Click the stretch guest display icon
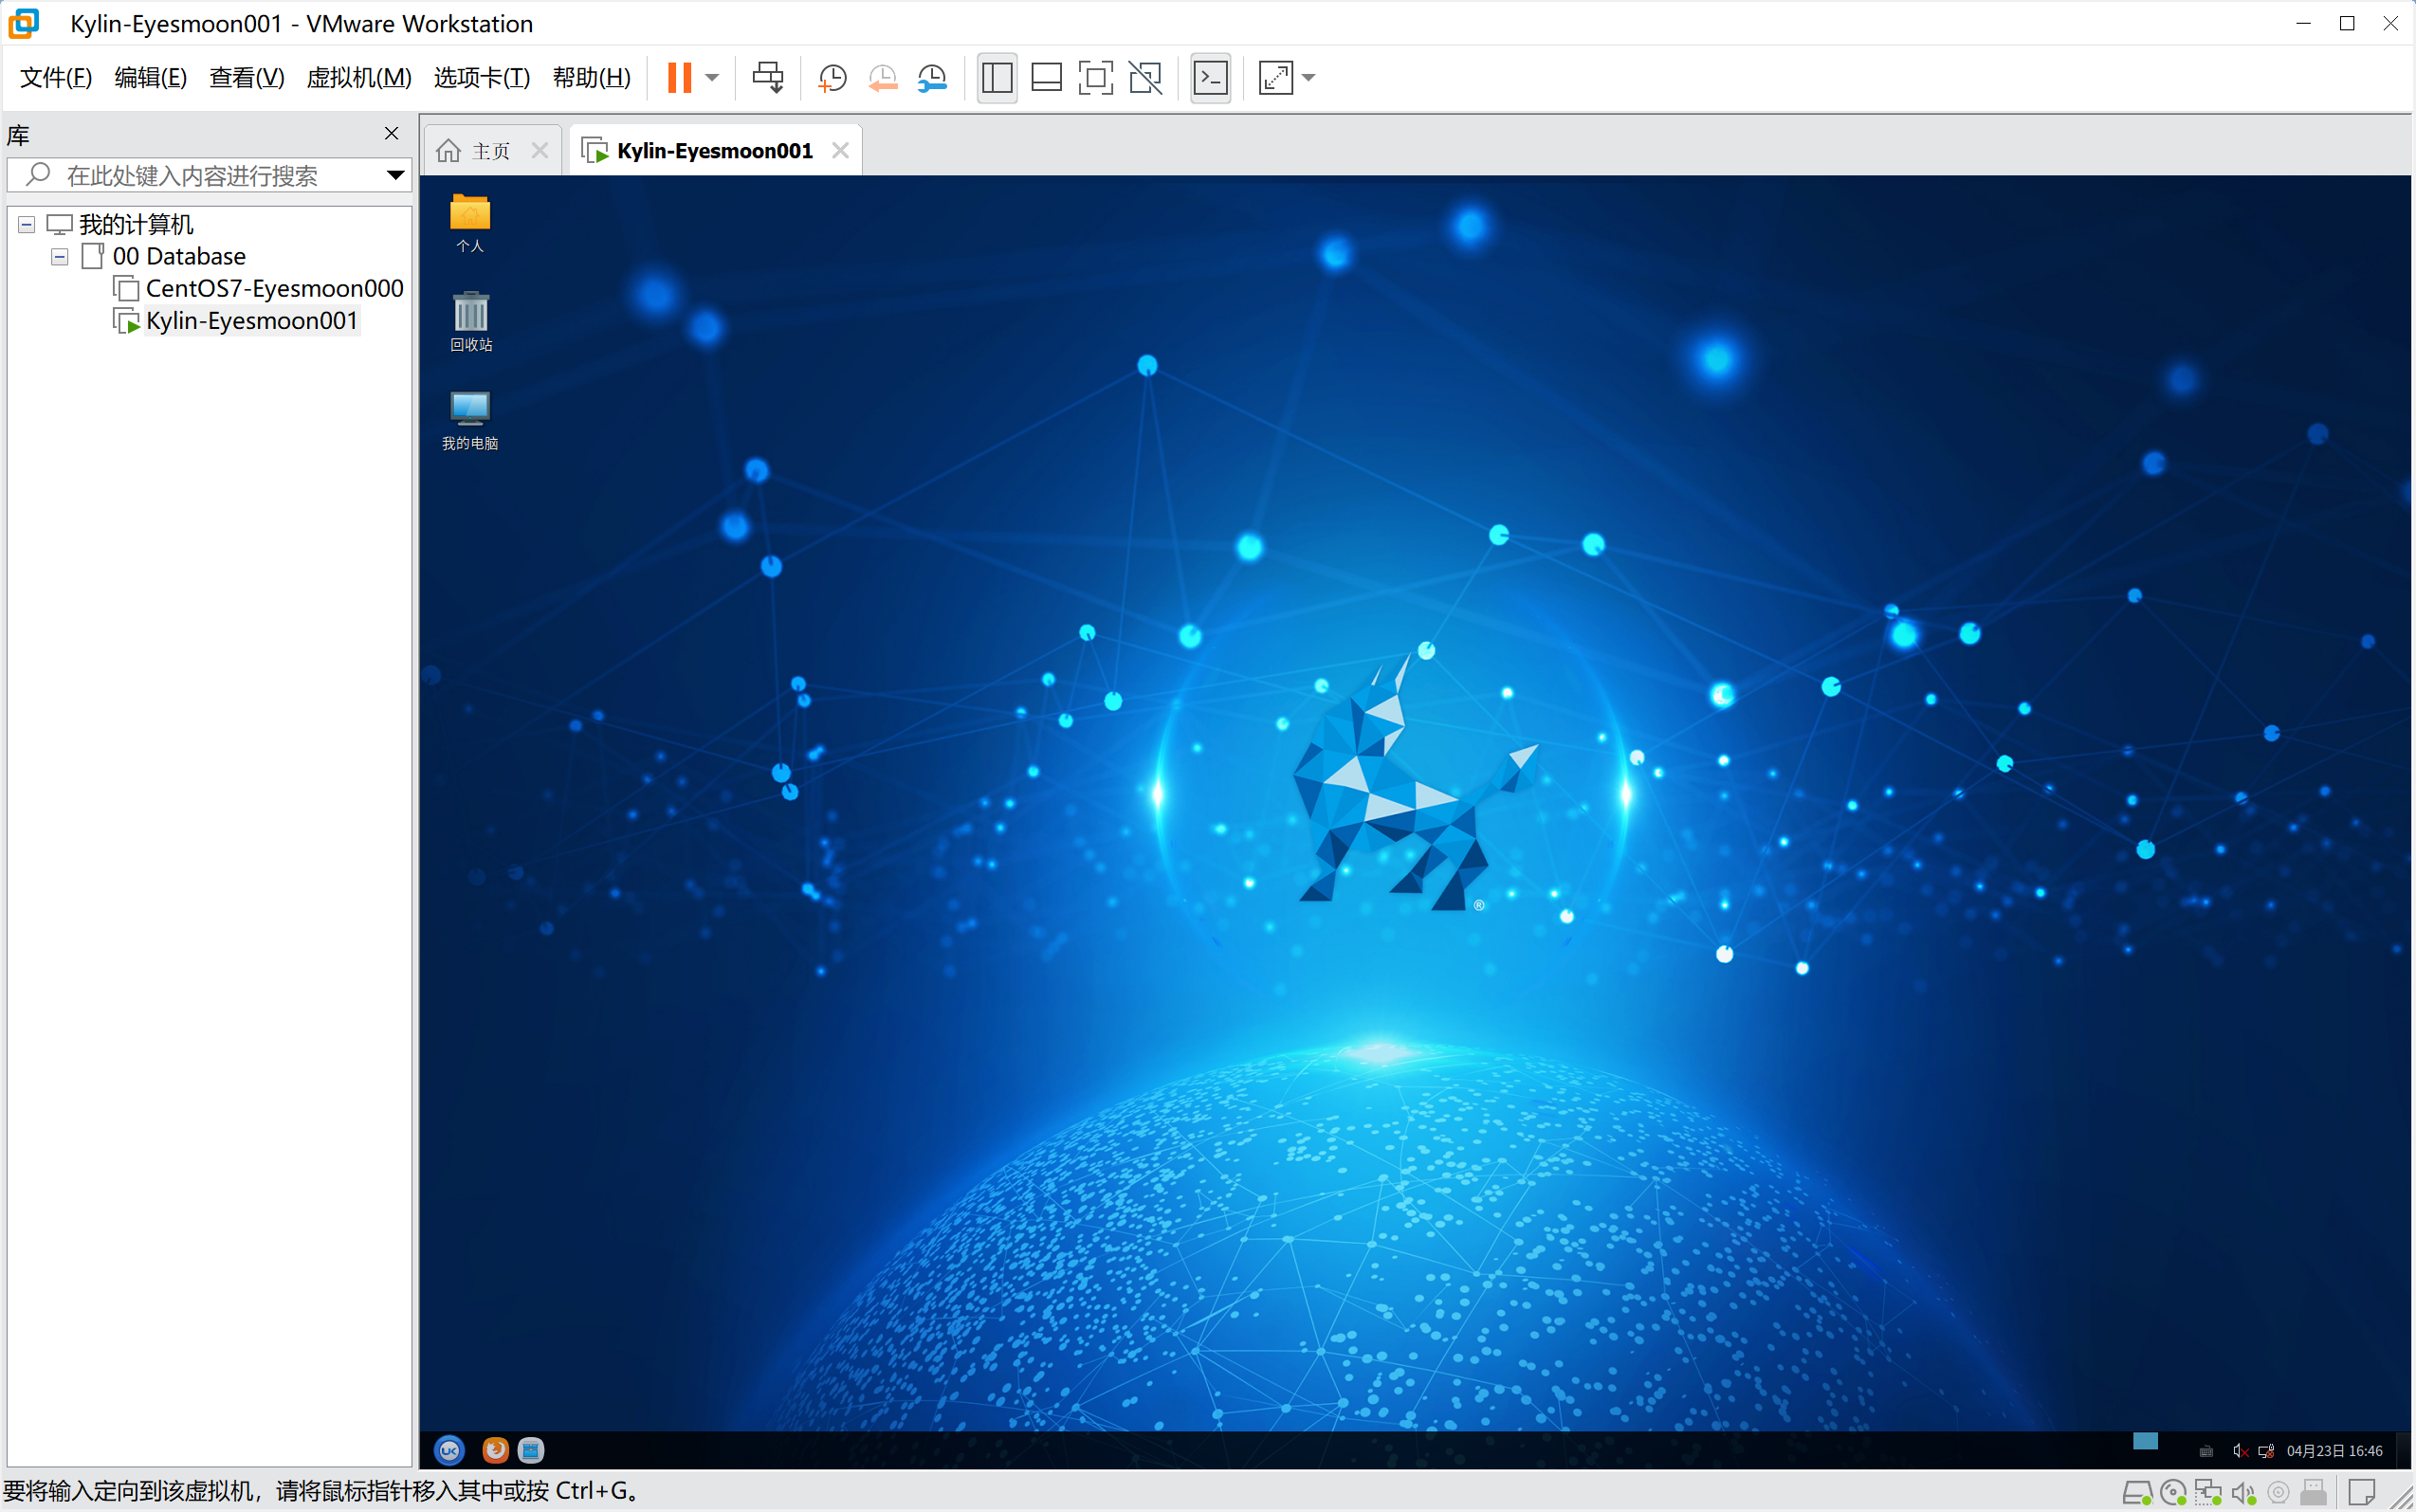The image size is (2416, 1512). pyautogui.click(x=1275, y=78)
